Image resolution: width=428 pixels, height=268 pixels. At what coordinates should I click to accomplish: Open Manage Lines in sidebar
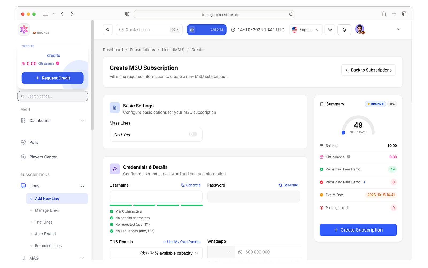tap(47, 210)
